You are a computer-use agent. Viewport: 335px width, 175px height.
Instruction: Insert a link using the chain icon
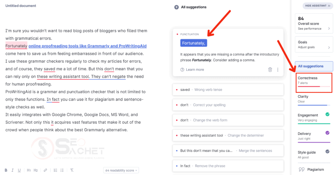(x=45, y=170)
